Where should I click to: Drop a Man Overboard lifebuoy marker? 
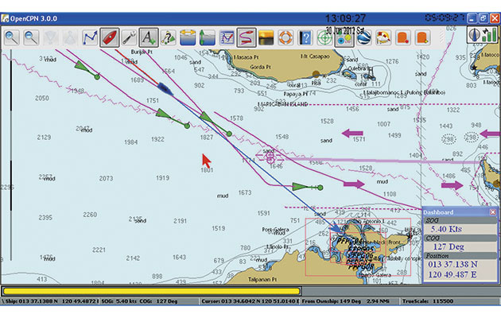click(285, 37)
